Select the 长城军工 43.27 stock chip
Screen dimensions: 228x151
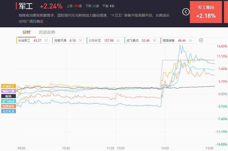click(30, 40)
